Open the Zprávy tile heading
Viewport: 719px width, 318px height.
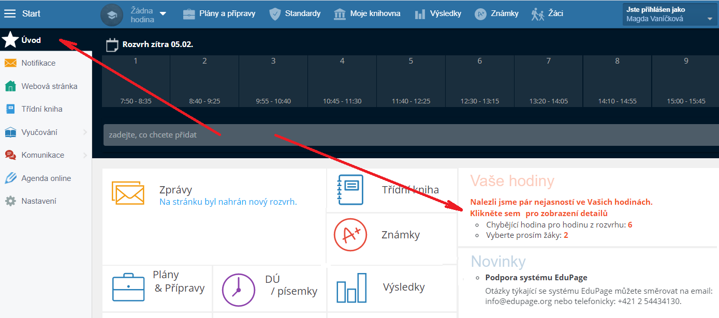176,190
